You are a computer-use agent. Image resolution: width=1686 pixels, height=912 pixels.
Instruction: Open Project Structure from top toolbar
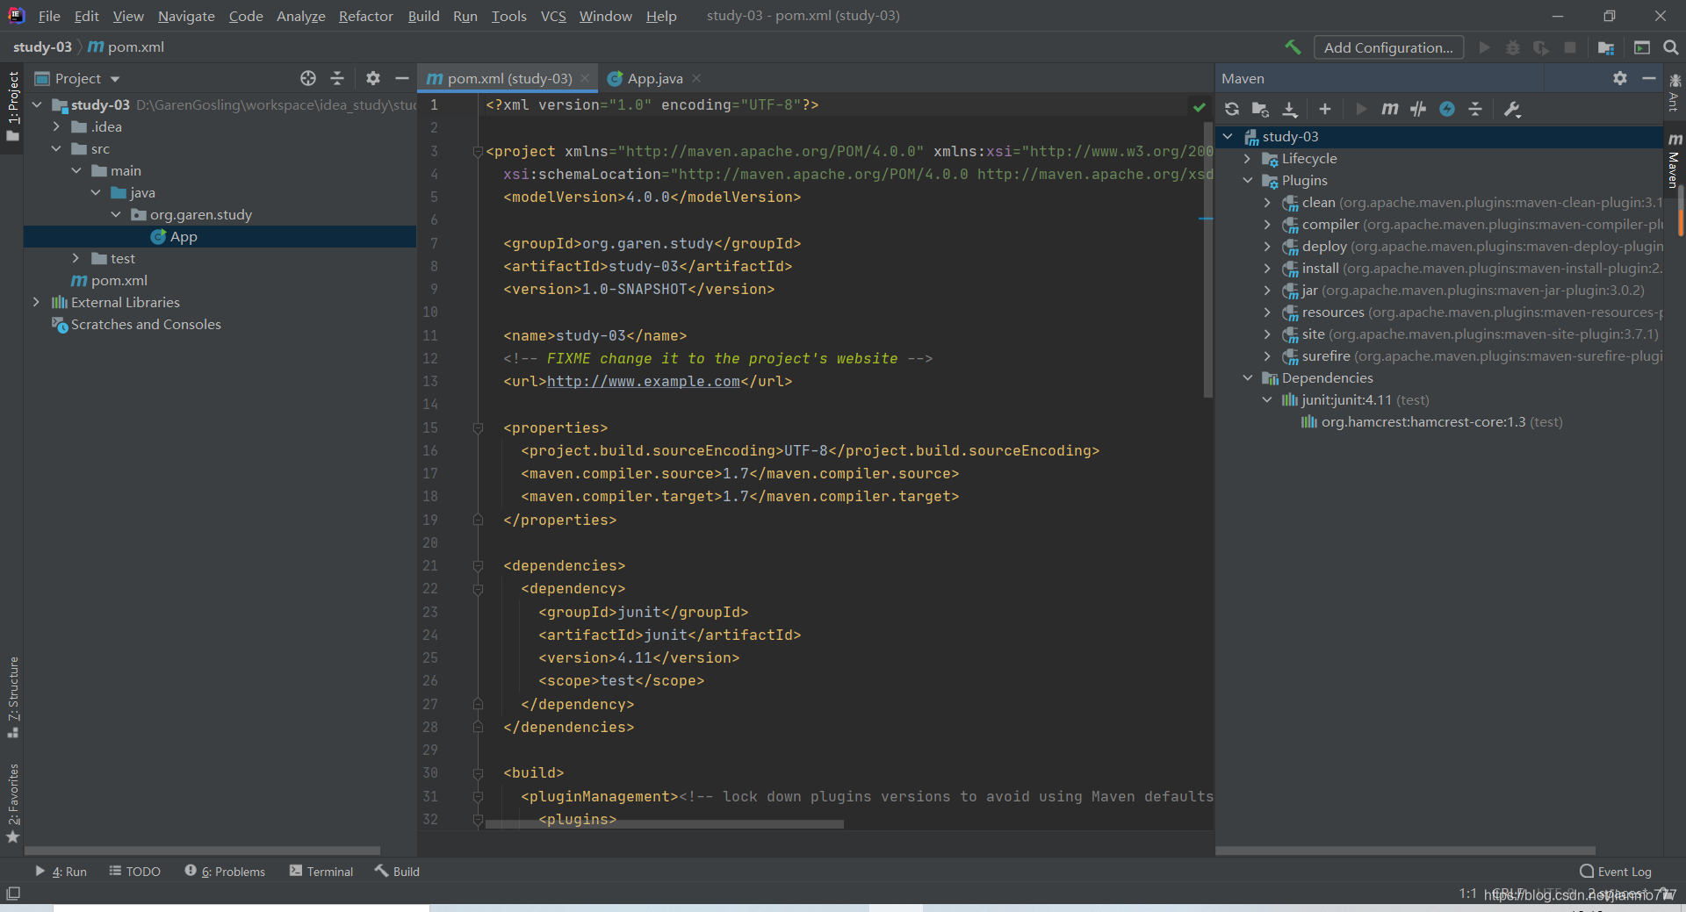pos(1606,47)
